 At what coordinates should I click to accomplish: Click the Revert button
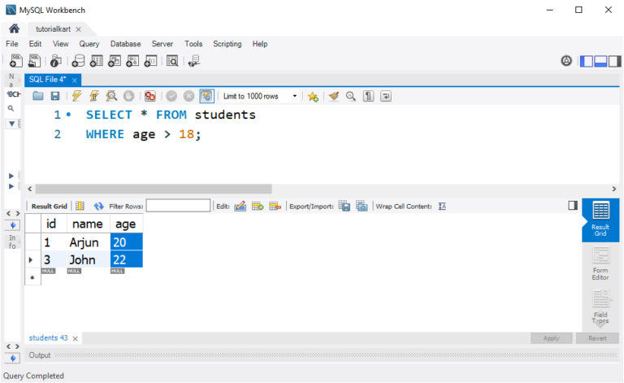click(x=597, y=338)
